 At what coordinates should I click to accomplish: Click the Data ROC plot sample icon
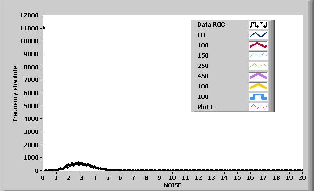257,24
